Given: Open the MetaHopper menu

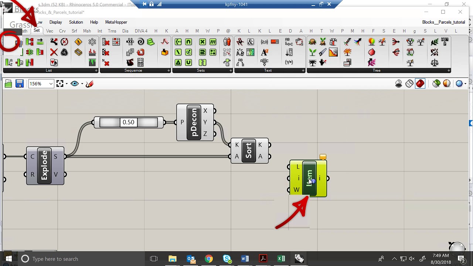Looking at the screenshot, I should (116, 22).
